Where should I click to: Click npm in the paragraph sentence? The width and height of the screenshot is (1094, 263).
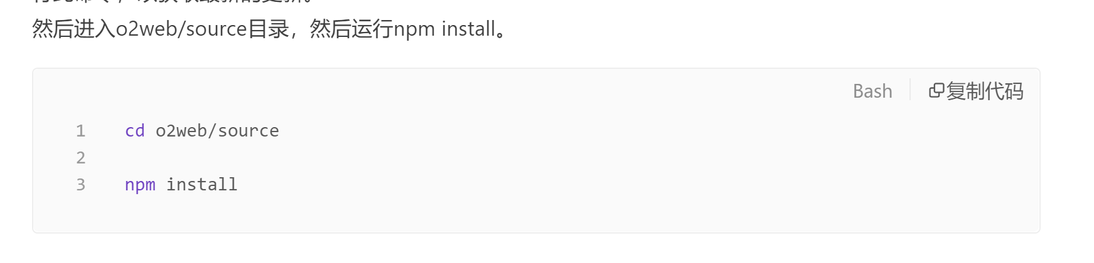414,29
